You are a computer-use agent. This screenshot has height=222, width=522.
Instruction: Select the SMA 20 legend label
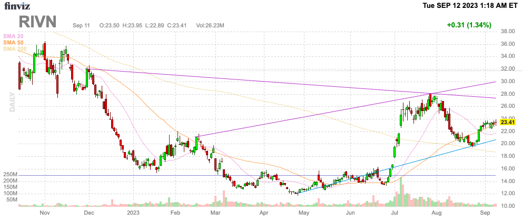pos(13,36)
